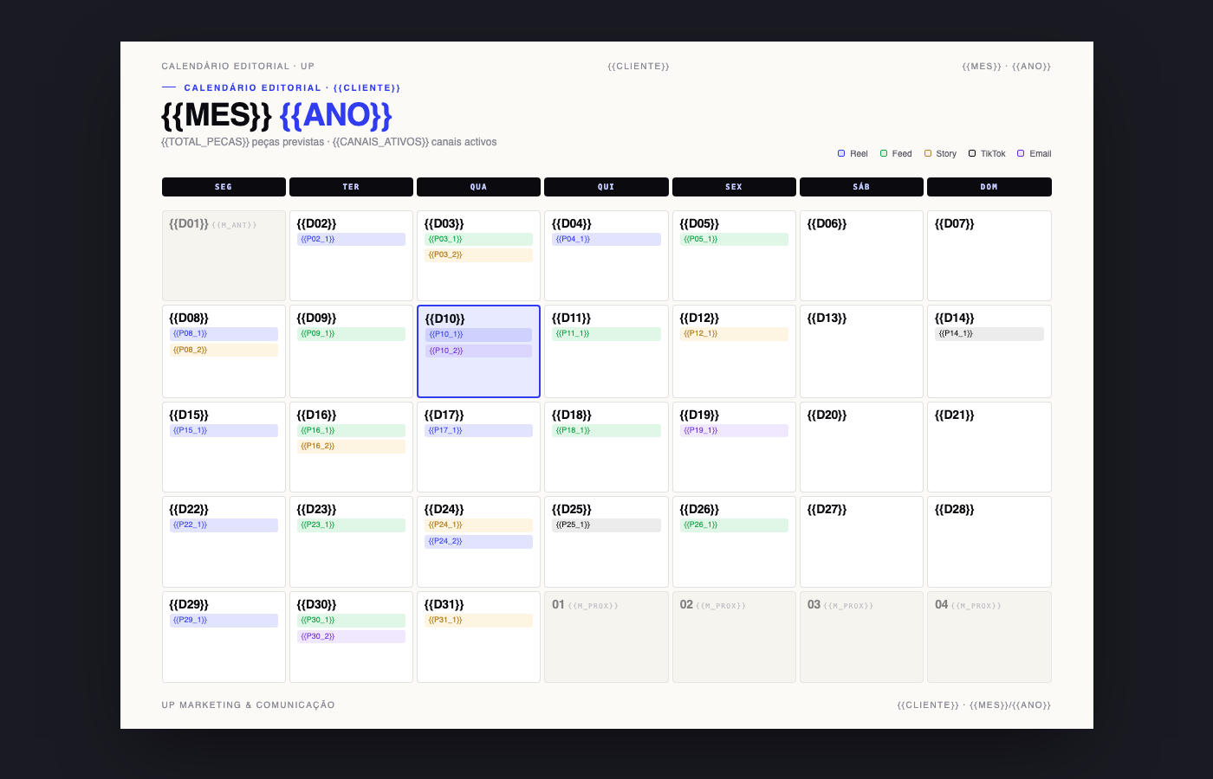
Task: Click the {{P08_1}} reel pill
Action: click(x=224, y=334)
